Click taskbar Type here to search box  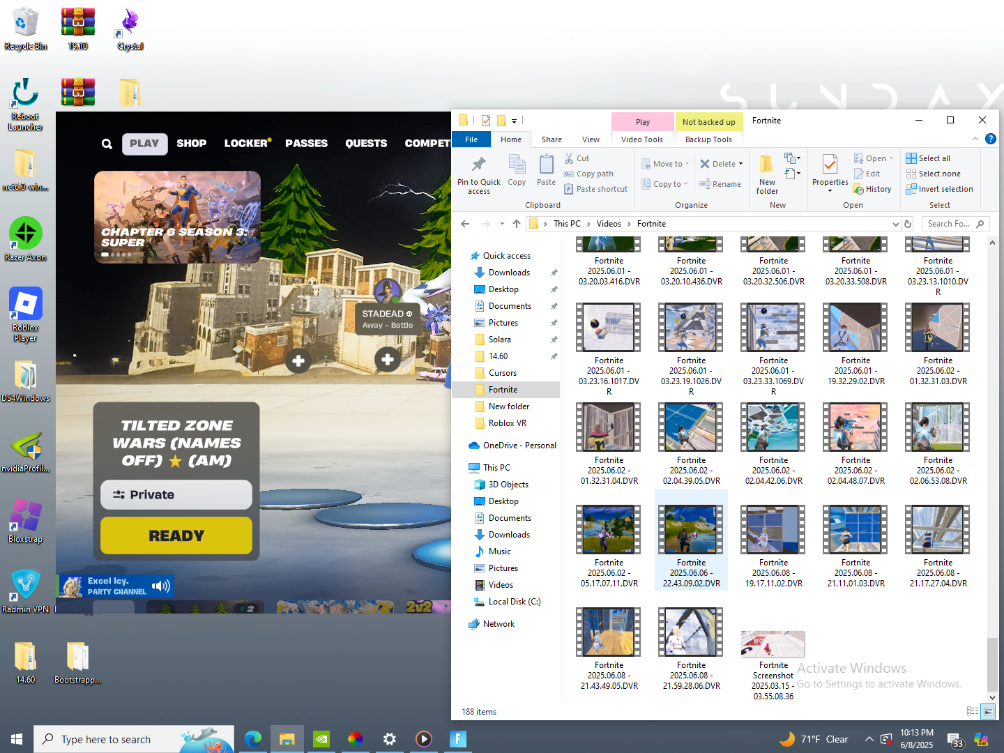point(134,739)
